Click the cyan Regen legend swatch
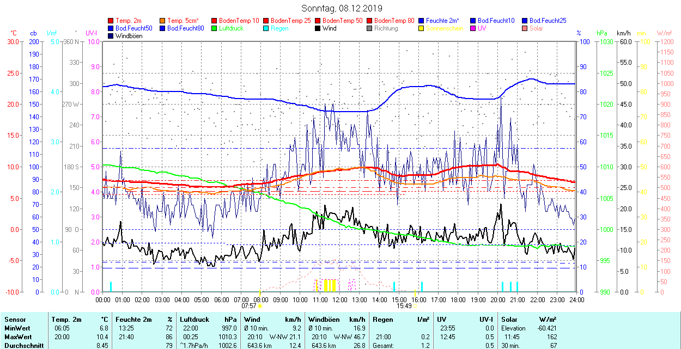681x349 pixels. coord(266,28)
